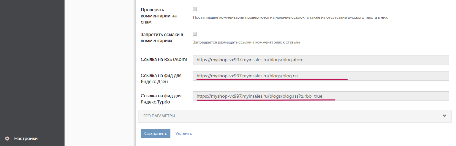Click the vertical divider left of the form
456x146 pixels.
(x=134, y=73)
